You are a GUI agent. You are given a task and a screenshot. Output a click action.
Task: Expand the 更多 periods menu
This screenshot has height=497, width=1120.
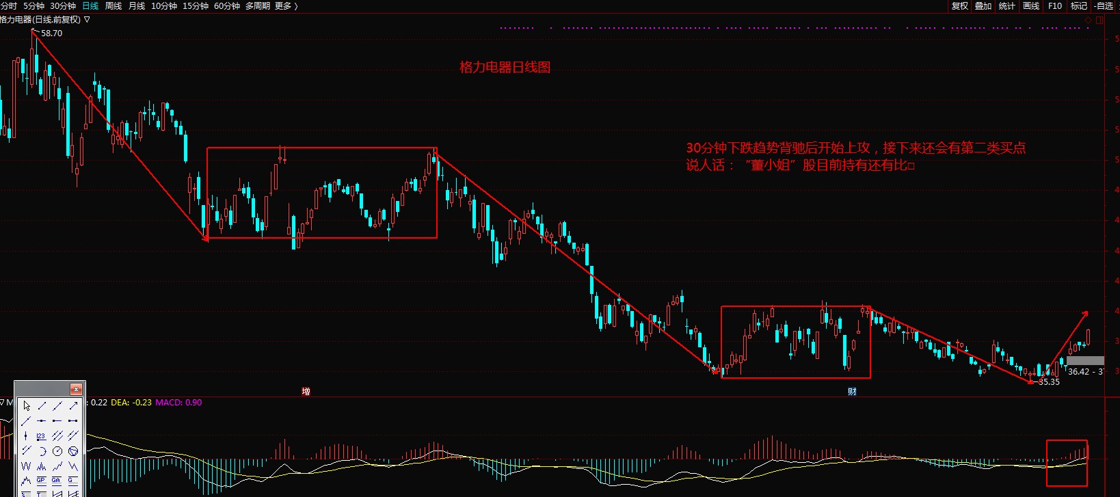pyautogui.click(x=286, y=5)
